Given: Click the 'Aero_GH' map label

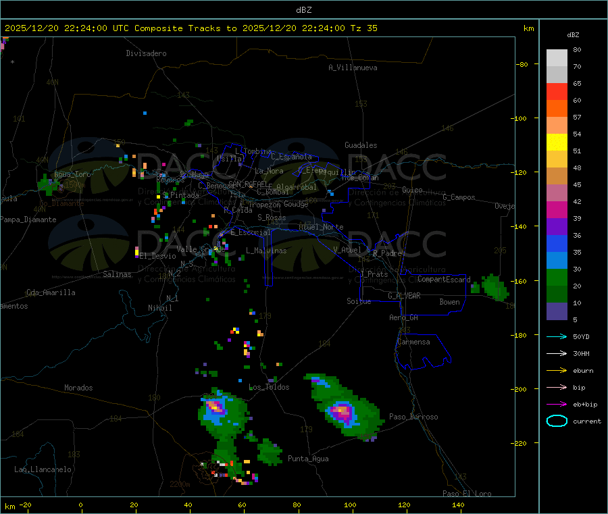Looking at the screenshot, I should click(x=404, y=317).
